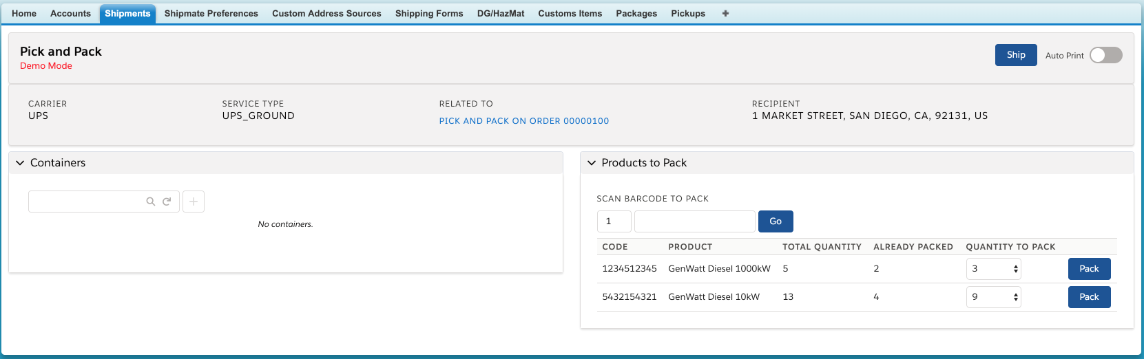The width and height of the screenshot is (1144, 359).
Task: Open the Shipmate Preferences tab
Action: [x=211, y=14]
